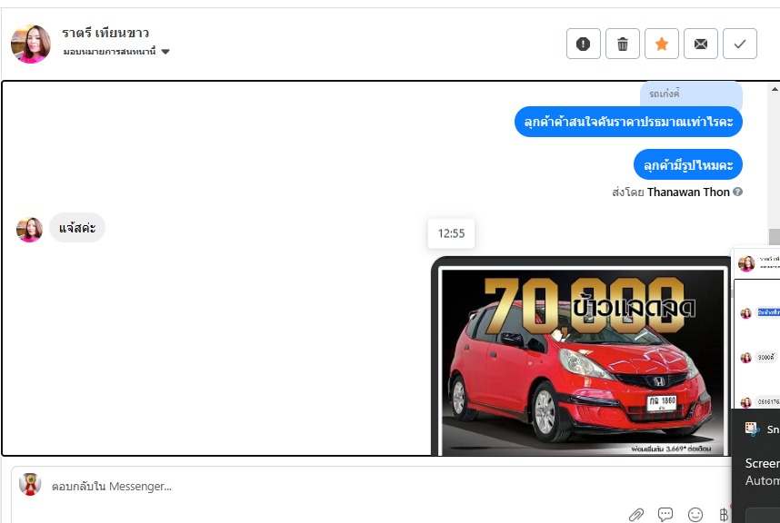This screenshot has height=523, width=780.
Task: Click contact name ราตรี เทียนขาว
Action: 105,33
